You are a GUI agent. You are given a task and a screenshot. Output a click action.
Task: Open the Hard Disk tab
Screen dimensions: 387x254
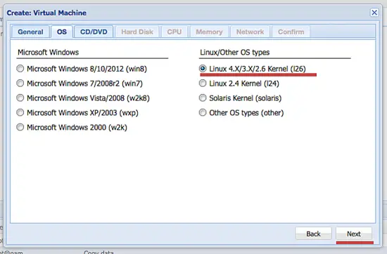137,32
